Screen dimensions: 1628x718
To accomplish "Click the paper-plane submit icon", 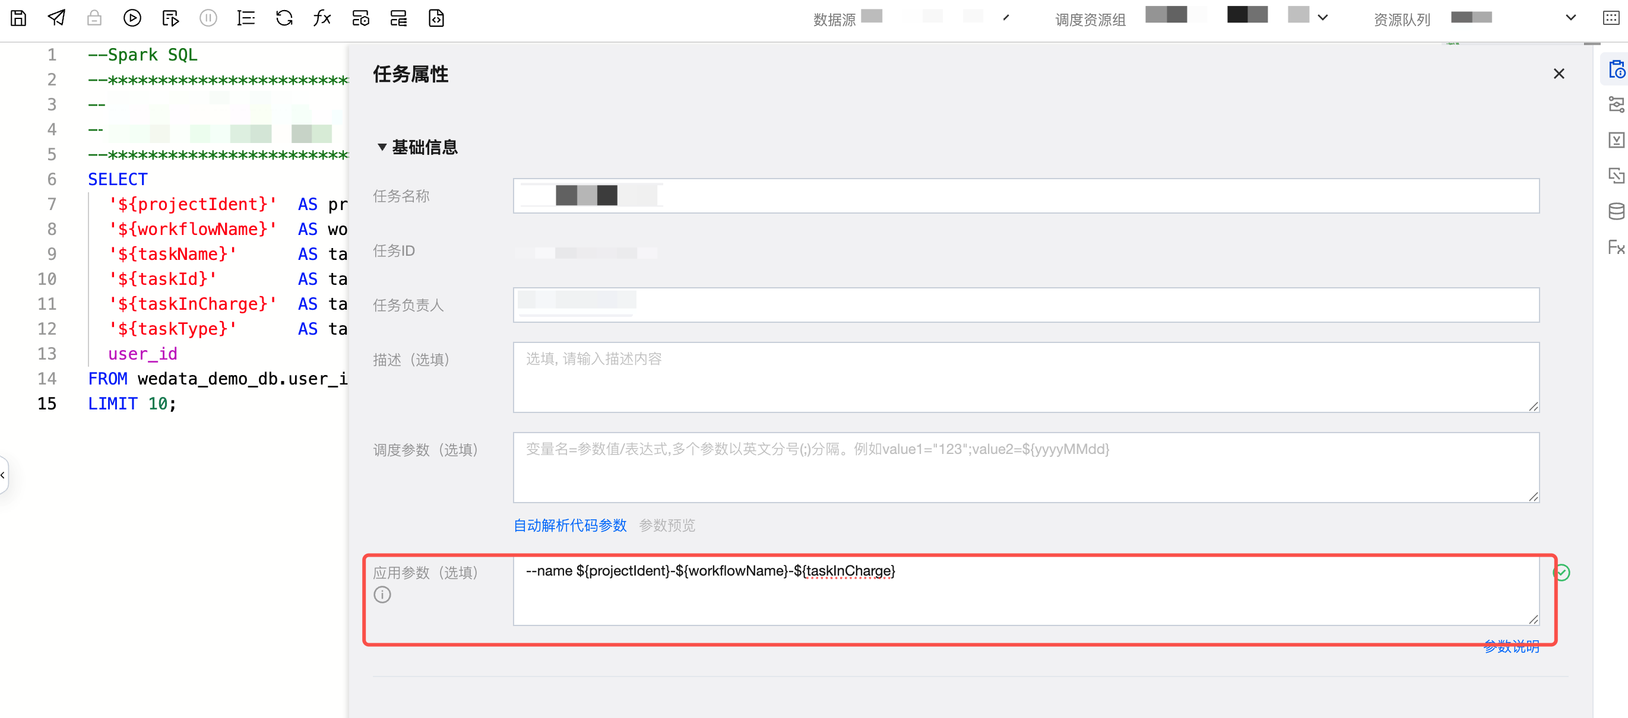I will [x=56, y=18].
